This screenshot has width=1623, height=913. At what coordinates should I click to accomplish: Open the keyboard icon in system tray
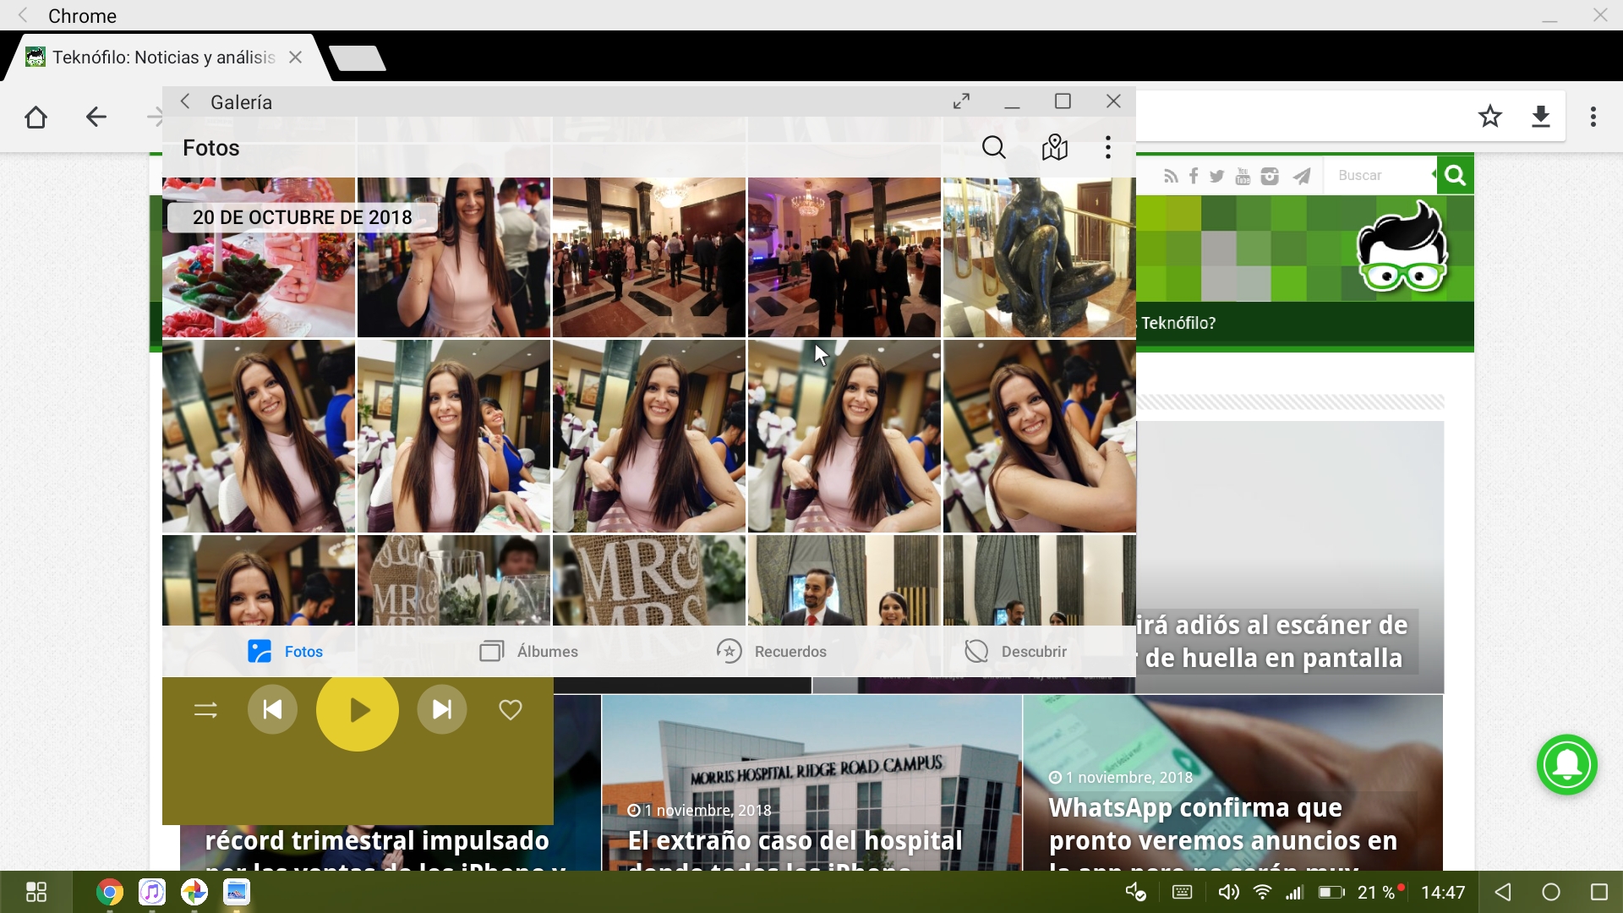pyautogui.click(x=1183, y=892)
